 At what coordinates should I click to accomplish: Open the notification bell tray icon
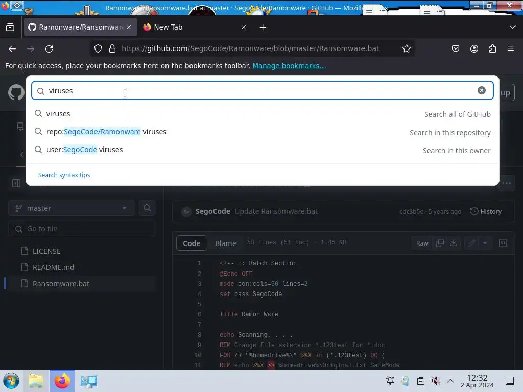390,381
